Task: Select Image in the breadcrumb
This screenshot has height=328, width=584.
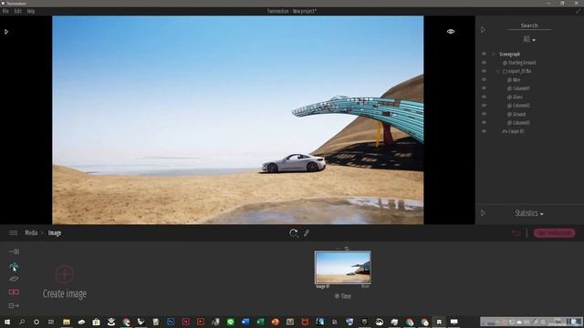Action: (55, 233)
